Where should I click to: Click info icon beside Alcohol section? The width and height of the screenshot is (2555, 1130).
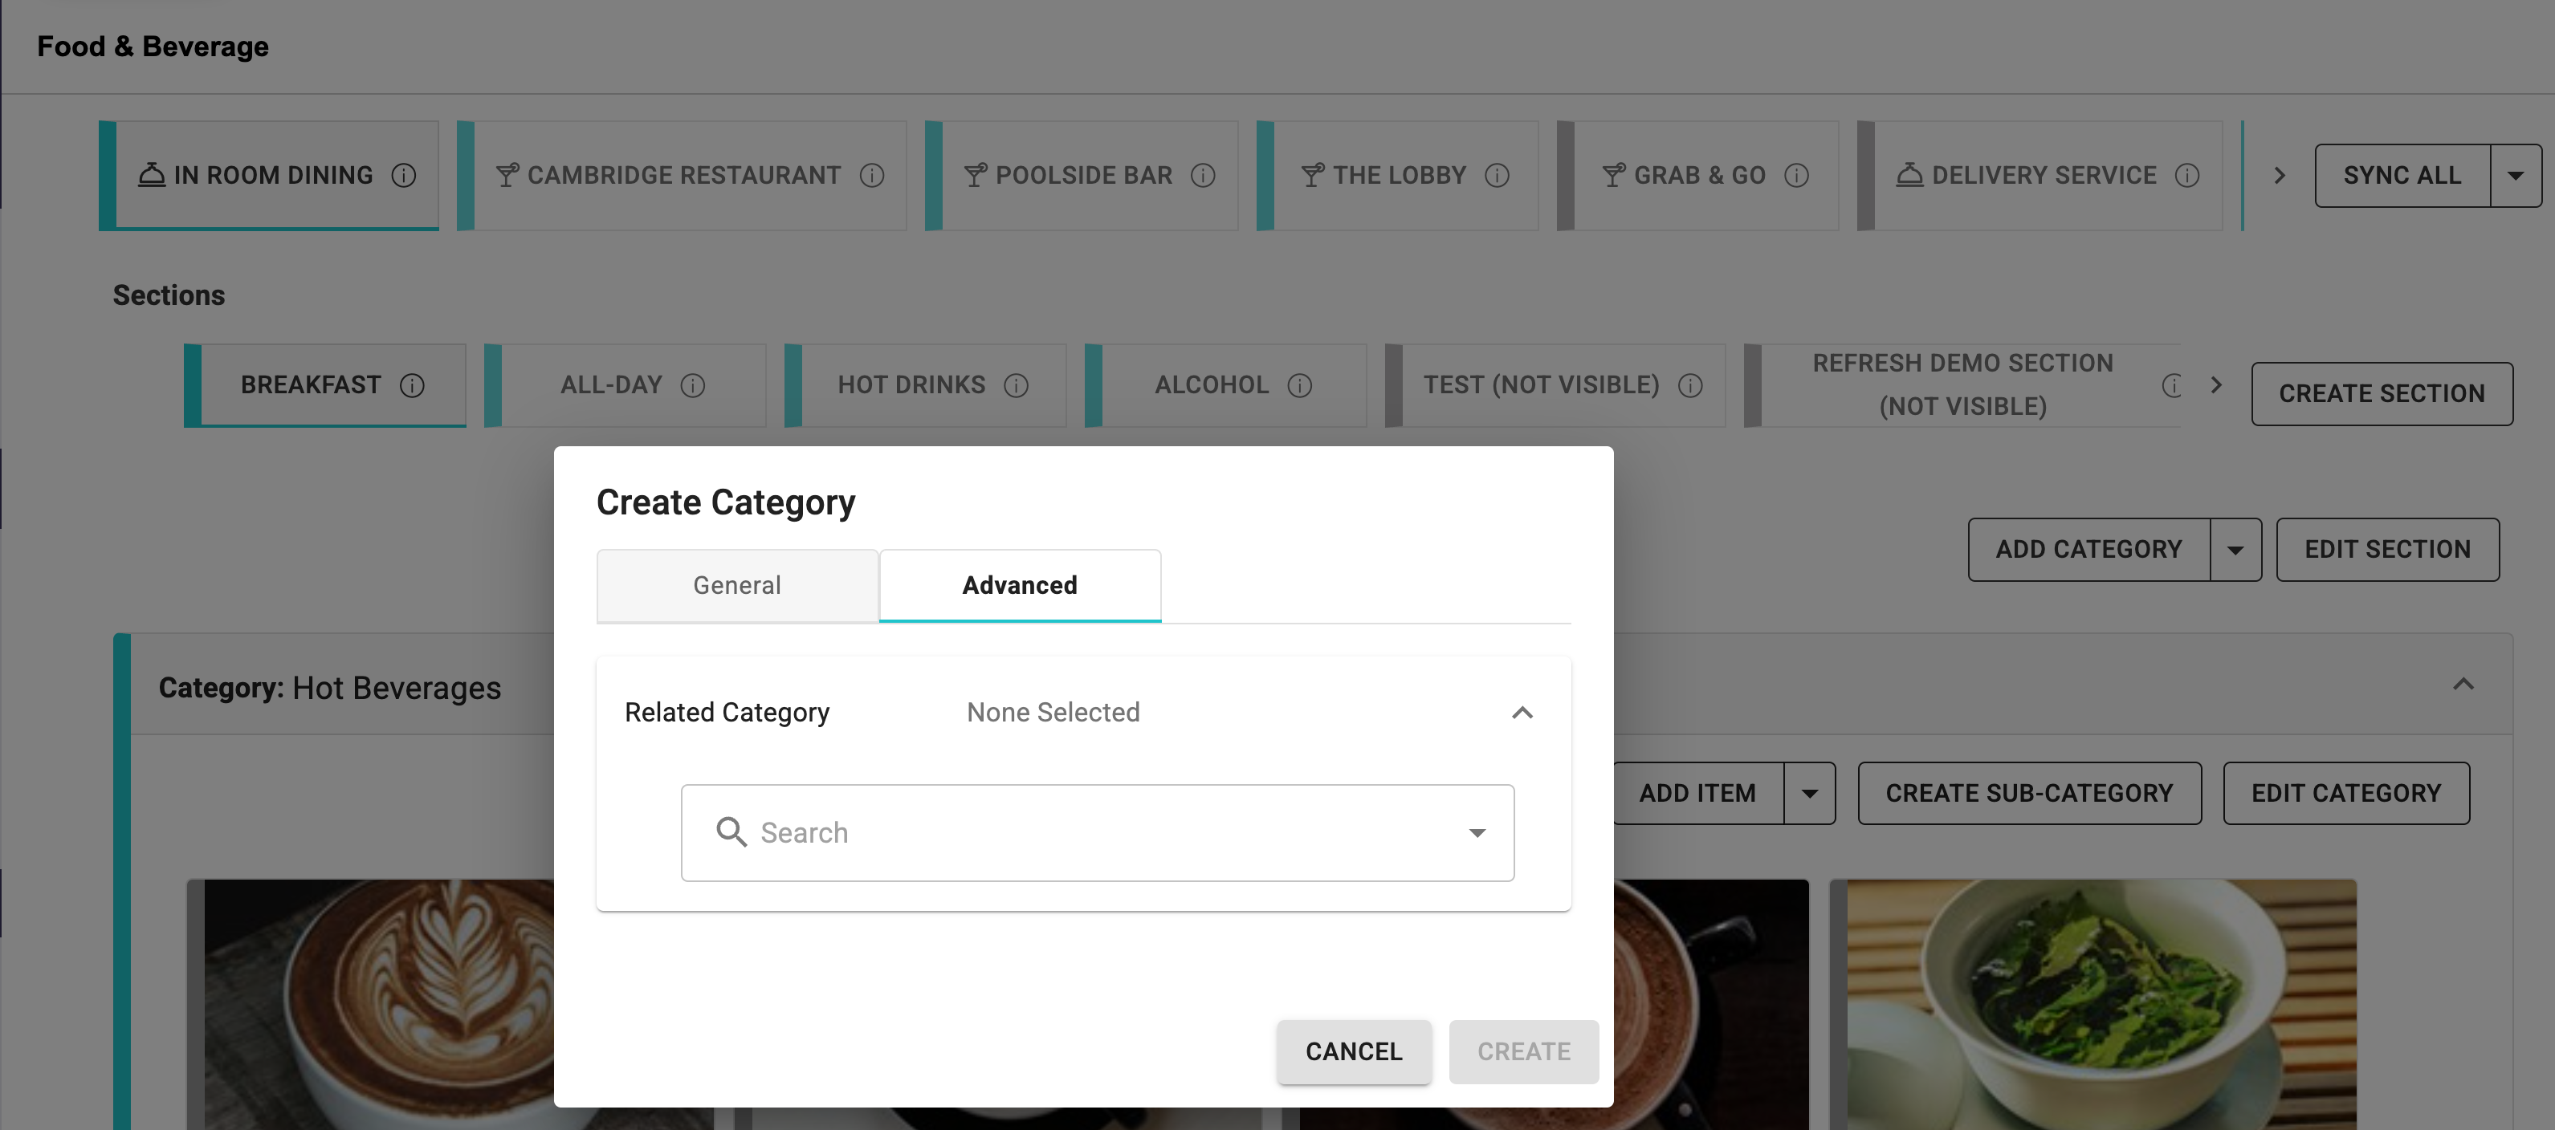1299,384
